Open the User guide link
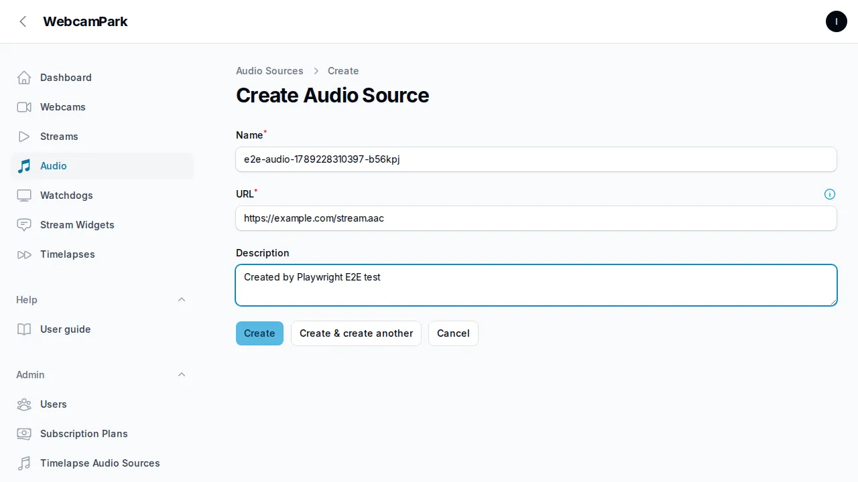 [x=102, y=329]
